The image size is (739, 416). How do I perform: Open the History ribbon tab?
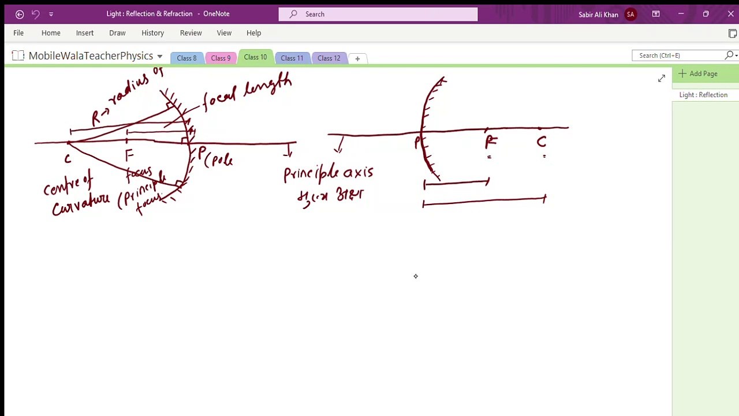pyautogui.click(x=153, y=33)
